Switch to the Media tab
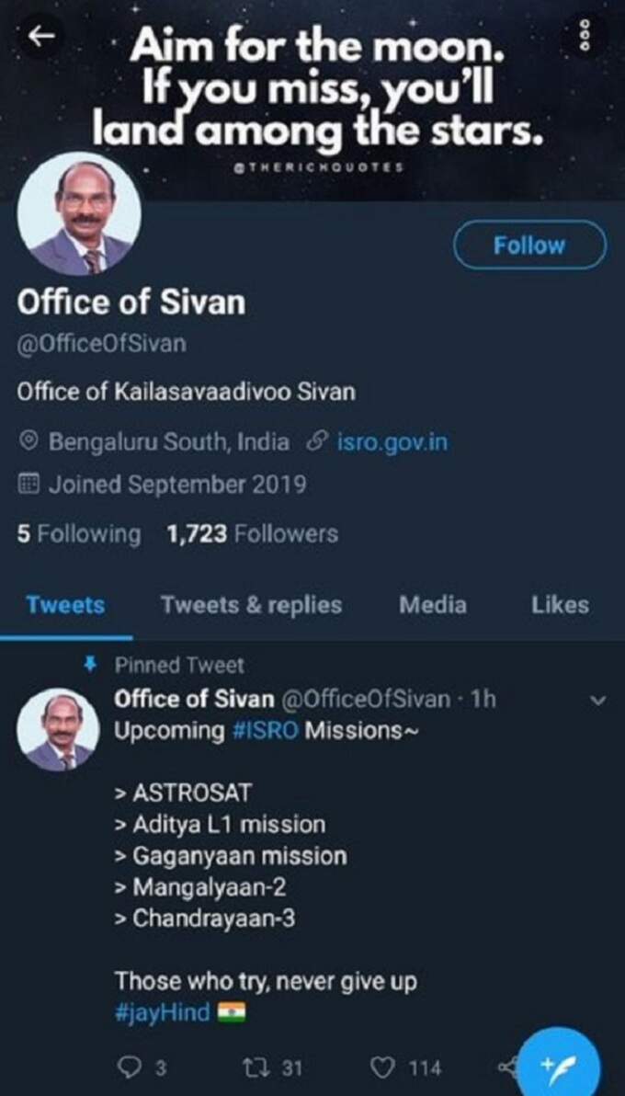This screenshot has width=625, height=1096. 433,605
